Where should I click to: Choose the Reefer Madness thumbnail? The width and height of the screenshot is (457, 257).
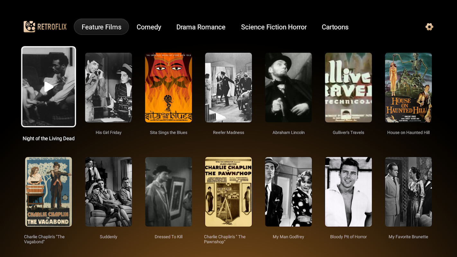point(228,87)
